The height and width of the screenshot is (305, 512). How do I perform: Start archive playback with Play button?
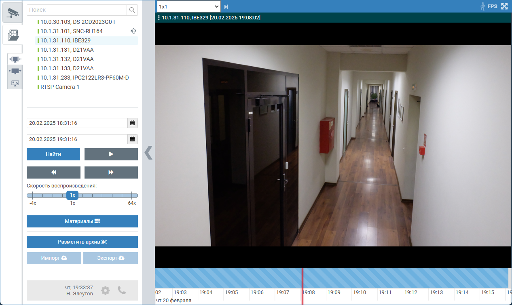click(x=111, y=154)
